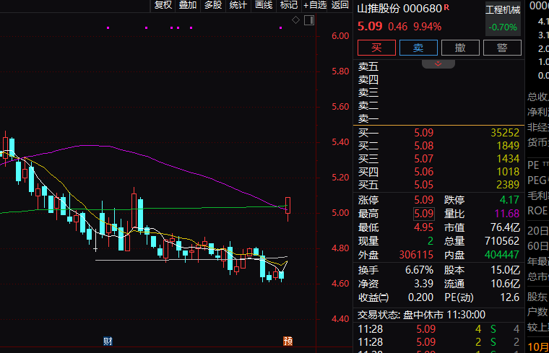
Task: Toggle the side panel layout icon
Action: (309, 20)
